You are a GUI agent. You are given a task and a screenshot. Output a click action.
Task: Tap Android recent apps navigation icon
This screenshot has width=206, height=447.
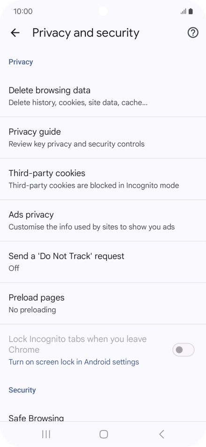(x=46, y=434)
